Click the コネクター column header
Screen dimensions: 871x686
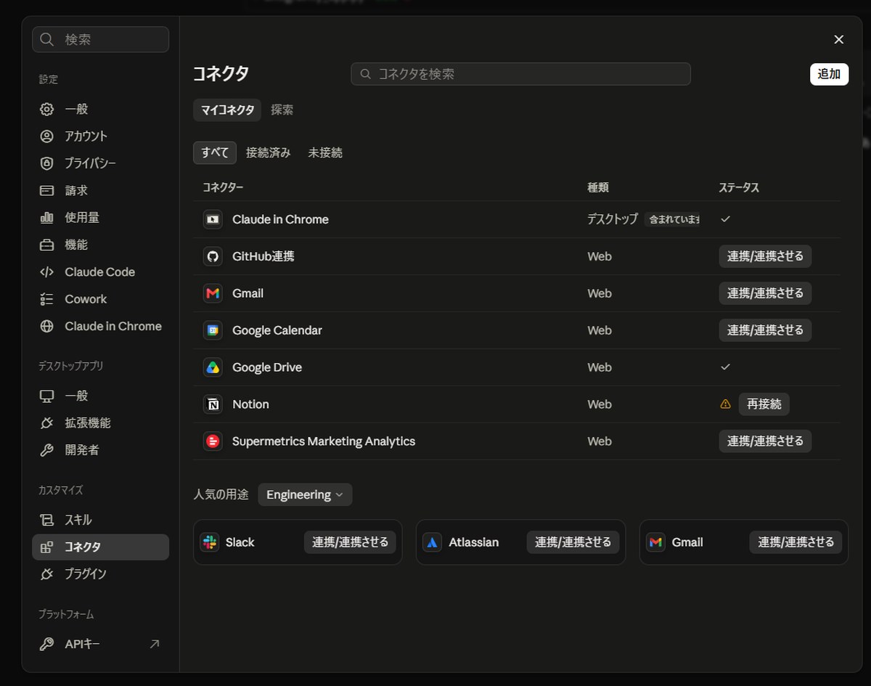pos(223,188)
